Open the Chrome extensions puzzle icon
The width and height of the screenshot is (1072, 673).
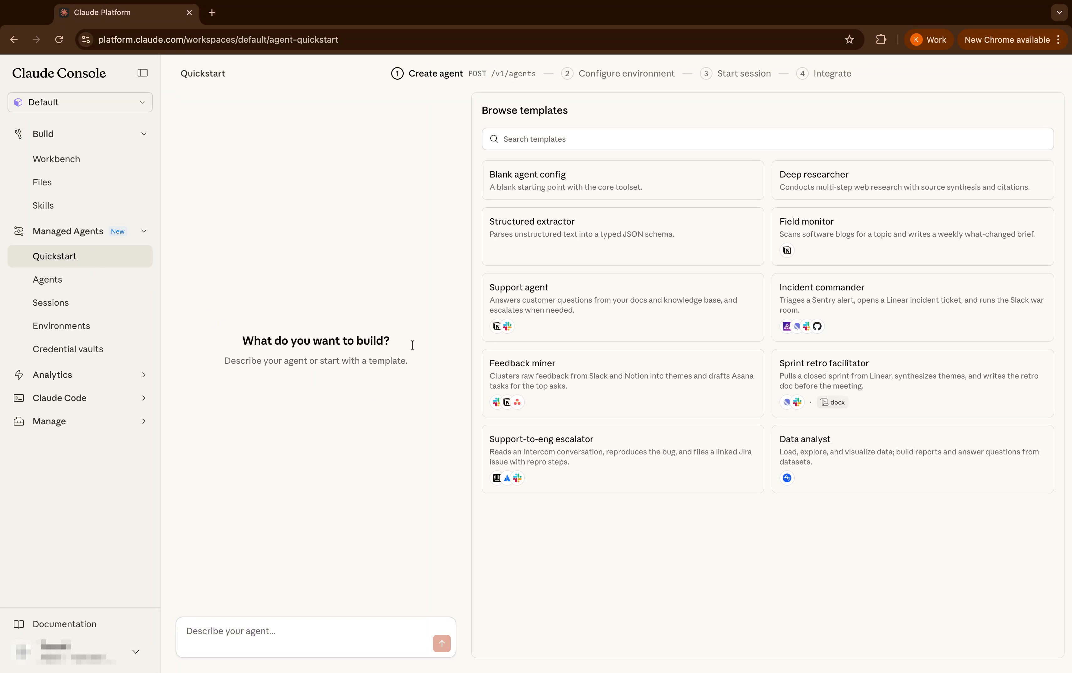[x=881, y=40]
